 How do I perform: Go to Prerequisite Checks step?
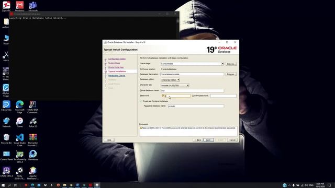pos(117,76)
